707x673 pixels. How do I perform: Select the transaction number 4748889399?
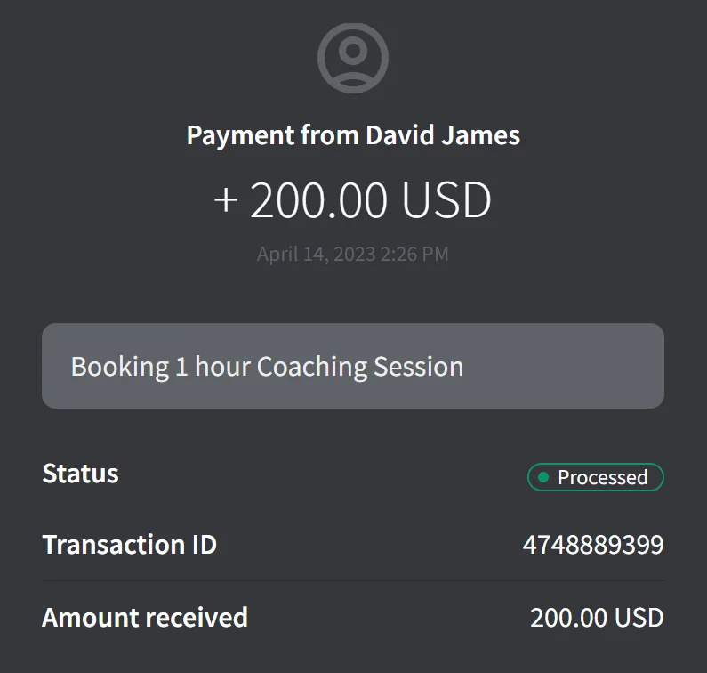(x=592, y=545)
